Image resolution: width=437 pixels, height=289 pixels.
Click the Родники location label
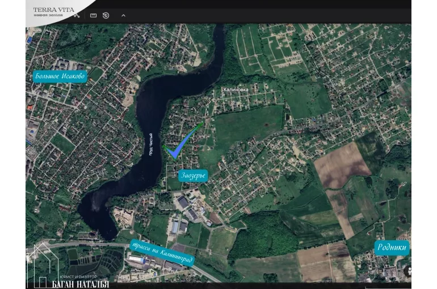coord(392,247)
